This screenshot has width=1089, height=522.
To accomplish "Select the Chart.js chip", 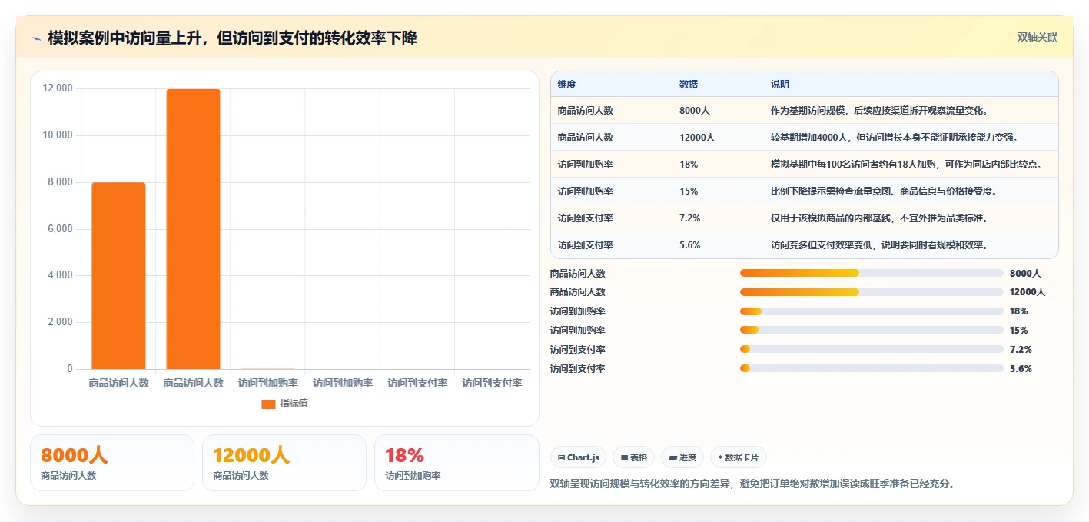I will tap(578, 457).
